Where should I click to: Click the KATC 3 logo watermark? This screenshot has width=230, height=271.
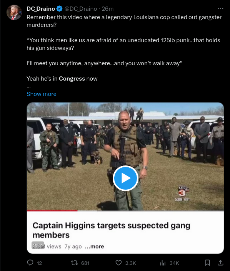(x=182, y=192)
